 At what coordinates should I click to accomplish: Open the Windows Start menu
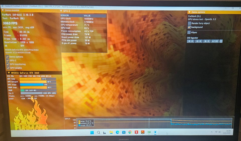(x=92, y=132)
